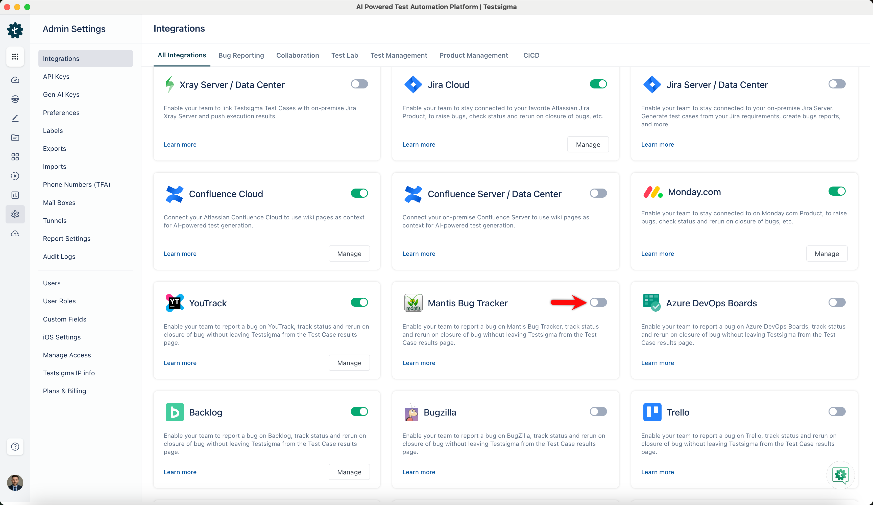Click the Mantis Bug Tracker logo icon
The image size is (873, 505).
pos(413,303)
